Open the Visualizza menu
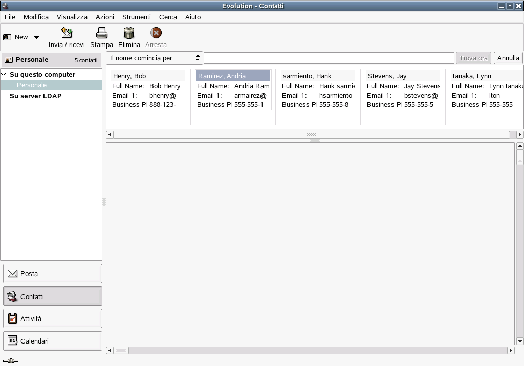524x366 pixels. [x=72, y=17]
